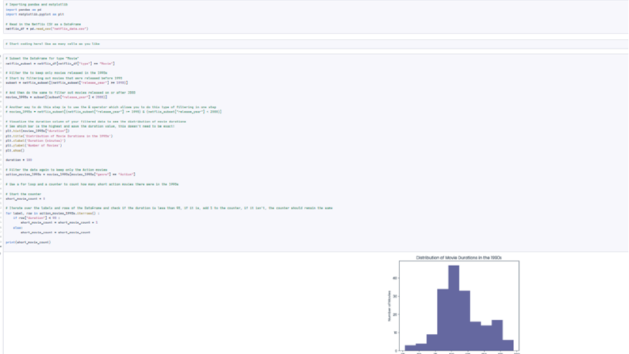Click the comment about keeping only 1990s movies

point(56,73)
